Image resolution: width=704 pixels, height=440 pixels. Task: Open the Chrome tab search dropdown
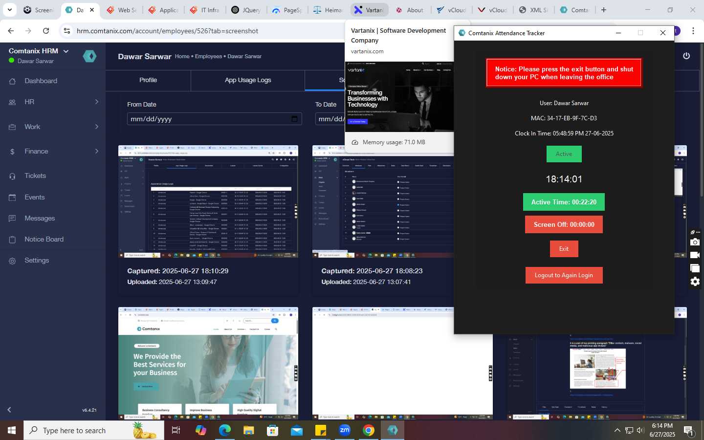pos(9,10)
